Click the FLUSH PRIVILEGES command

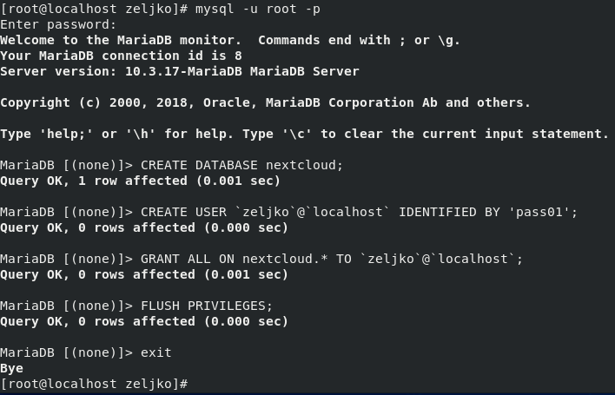coord(207,306)
